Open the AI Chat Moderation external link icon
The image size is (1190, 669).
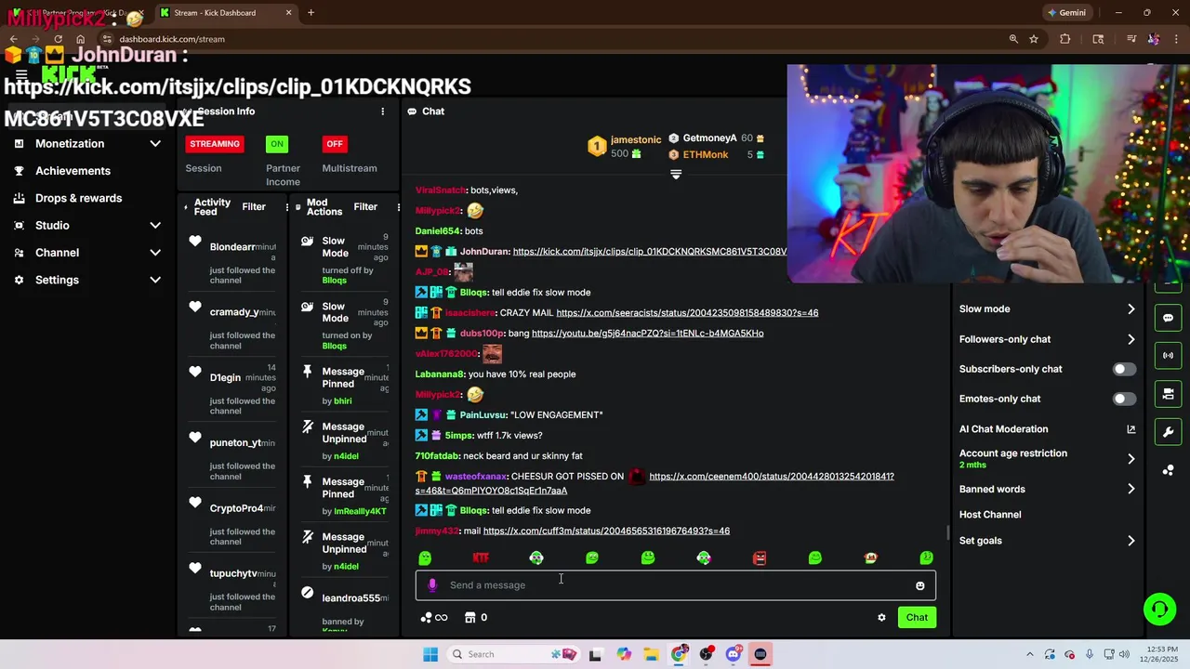click(x=1130, y=429)
